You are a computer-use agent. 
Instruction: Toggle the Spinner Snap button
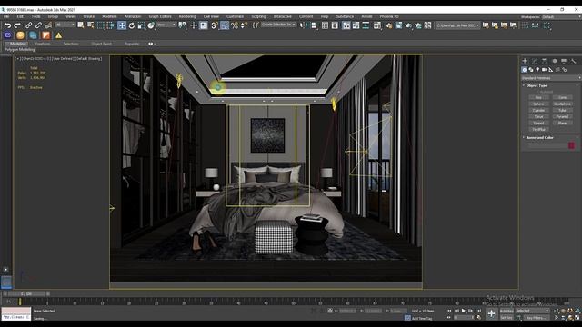click(244, 25)
